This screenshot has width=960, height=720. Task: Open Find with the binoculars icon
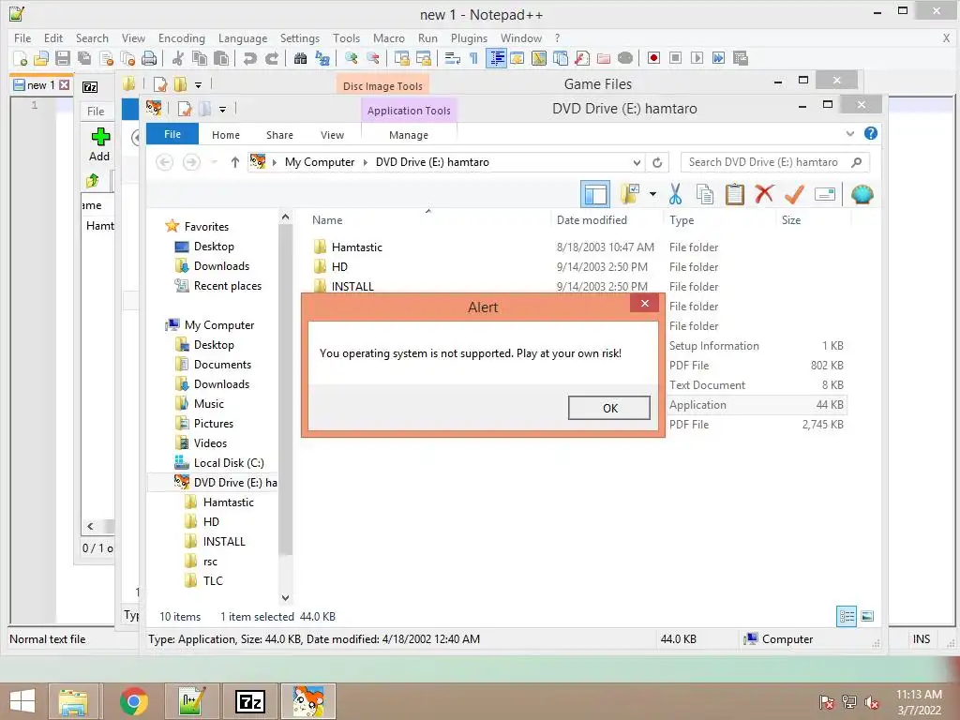point(300,58)
